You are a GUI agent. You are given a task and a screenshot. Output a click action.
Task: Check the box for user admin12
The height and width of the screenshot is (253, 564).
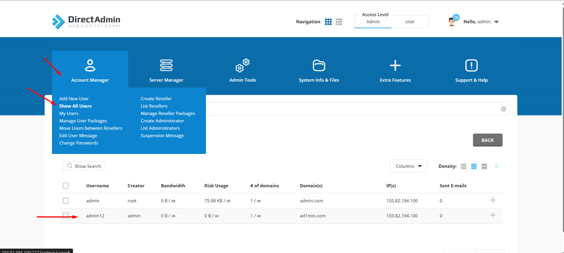click(x=66, y=216)
